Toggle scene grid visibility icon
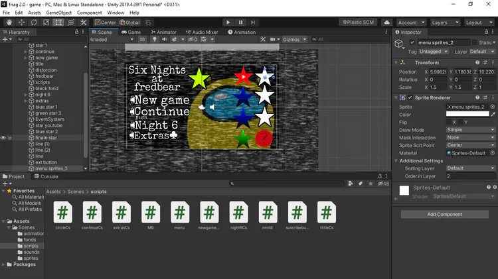 (x=204, y=39)
